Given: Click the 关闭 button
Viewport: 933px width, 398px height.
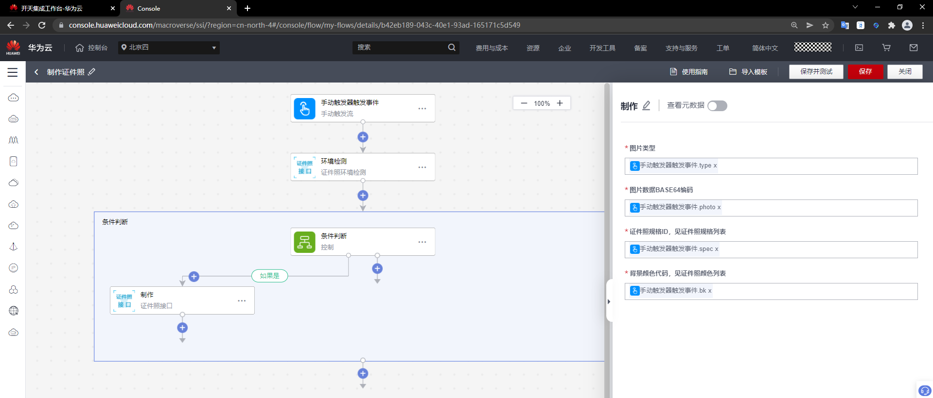Looking at the screenshot, I should click(905, 71).
